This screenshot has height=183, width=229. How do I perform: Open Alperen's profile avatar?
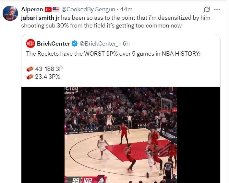[x=10, y=13]
